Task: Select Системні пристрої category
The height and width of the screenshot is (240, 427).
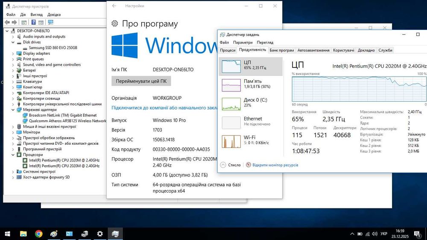Action: [x=39, y=172]
